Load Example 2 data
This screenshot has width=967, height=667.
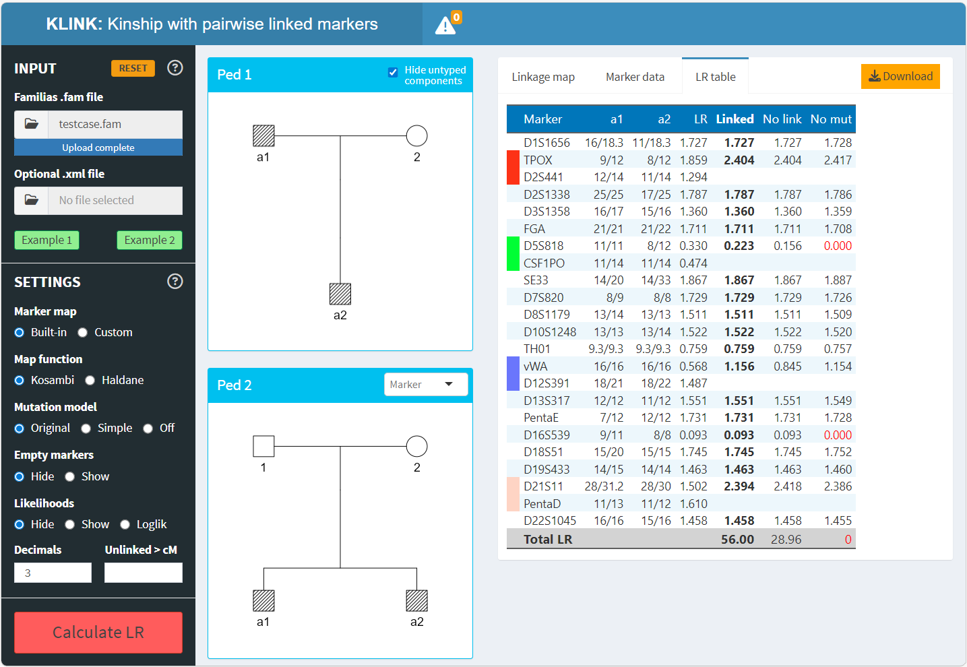pos(150,241)
